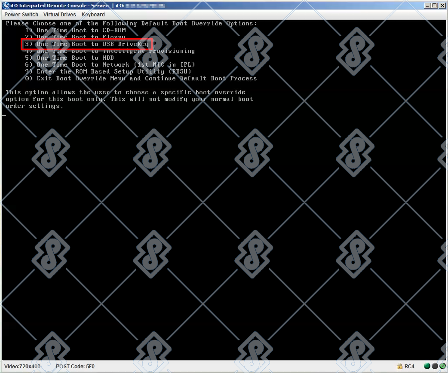The image size is (448, 373).
Task: Click the 'This option allows the user' description
Action: pos(129,99)
